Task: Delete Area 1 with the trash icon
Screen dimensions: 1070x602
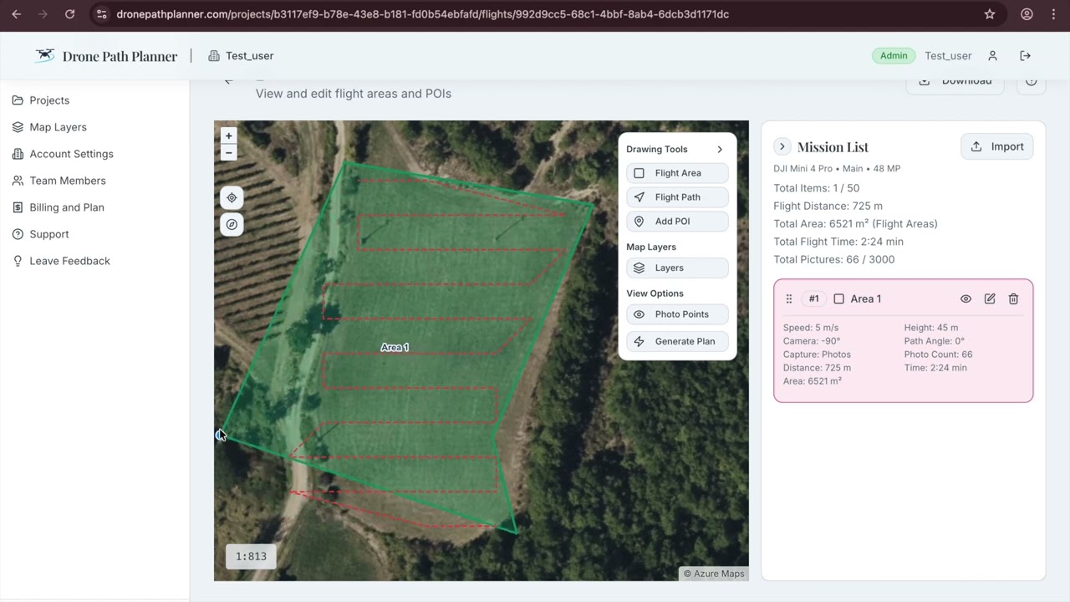Action: (1013, 298)
